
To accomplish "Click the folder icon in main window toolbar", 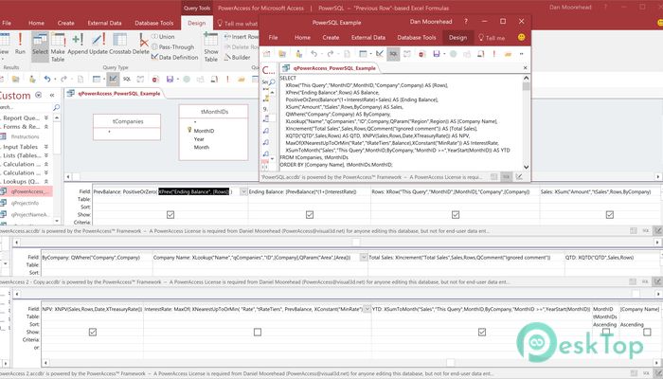I will 16,79.
